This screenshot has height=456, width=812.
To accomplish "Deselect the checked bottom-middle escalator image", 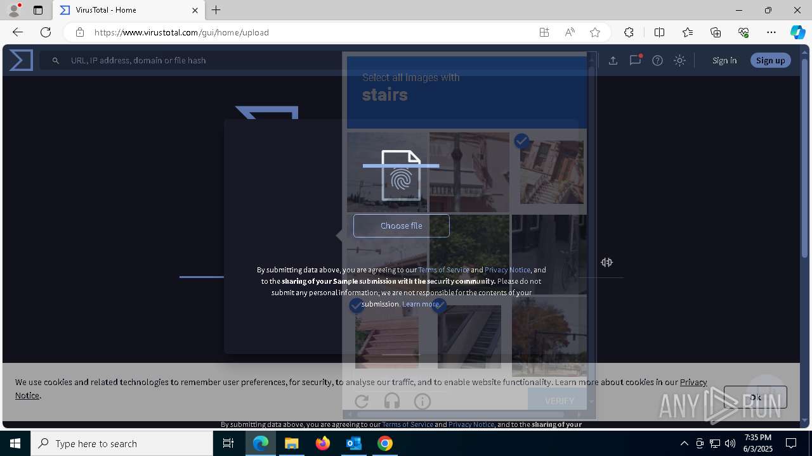I will tap(469, 336).
